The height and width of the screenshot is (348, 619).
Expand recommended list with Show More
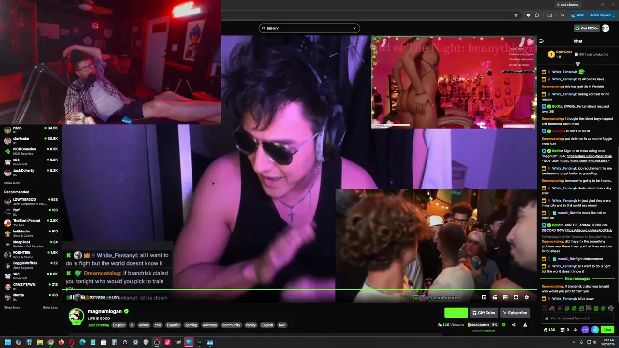(12, 307)
